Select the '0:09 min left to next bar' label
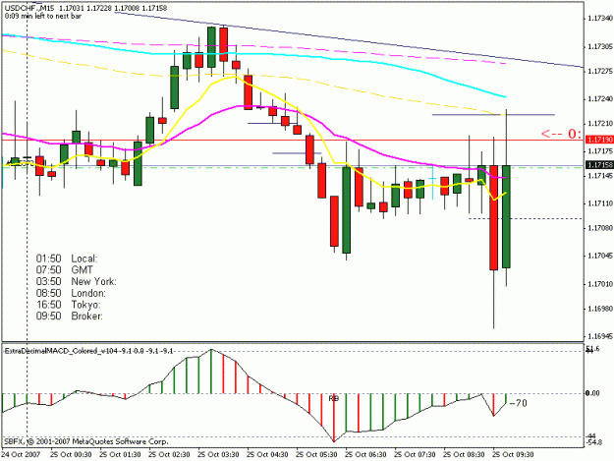 (x=43, y=17)
